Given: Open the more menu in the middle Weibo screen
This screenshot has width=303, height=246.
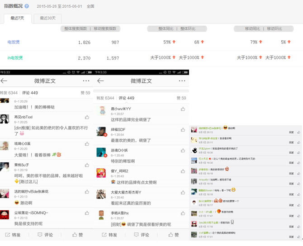Looking at the screenshot, I should tap(182, 81).
